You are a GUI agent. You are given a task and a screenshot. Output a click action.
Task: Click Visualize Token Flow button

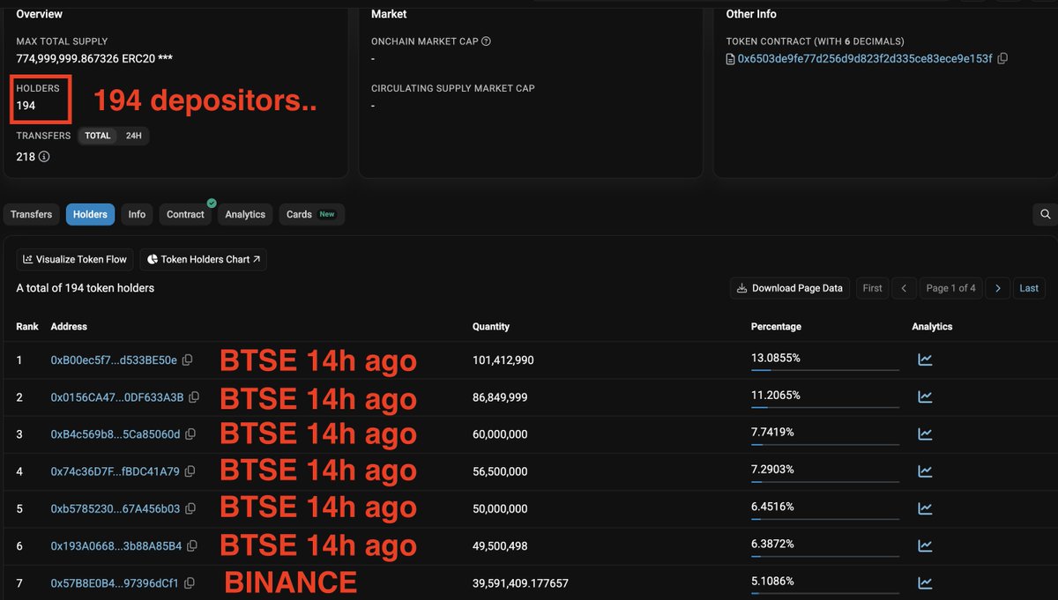pyautogui.click(x=75, y=259)
